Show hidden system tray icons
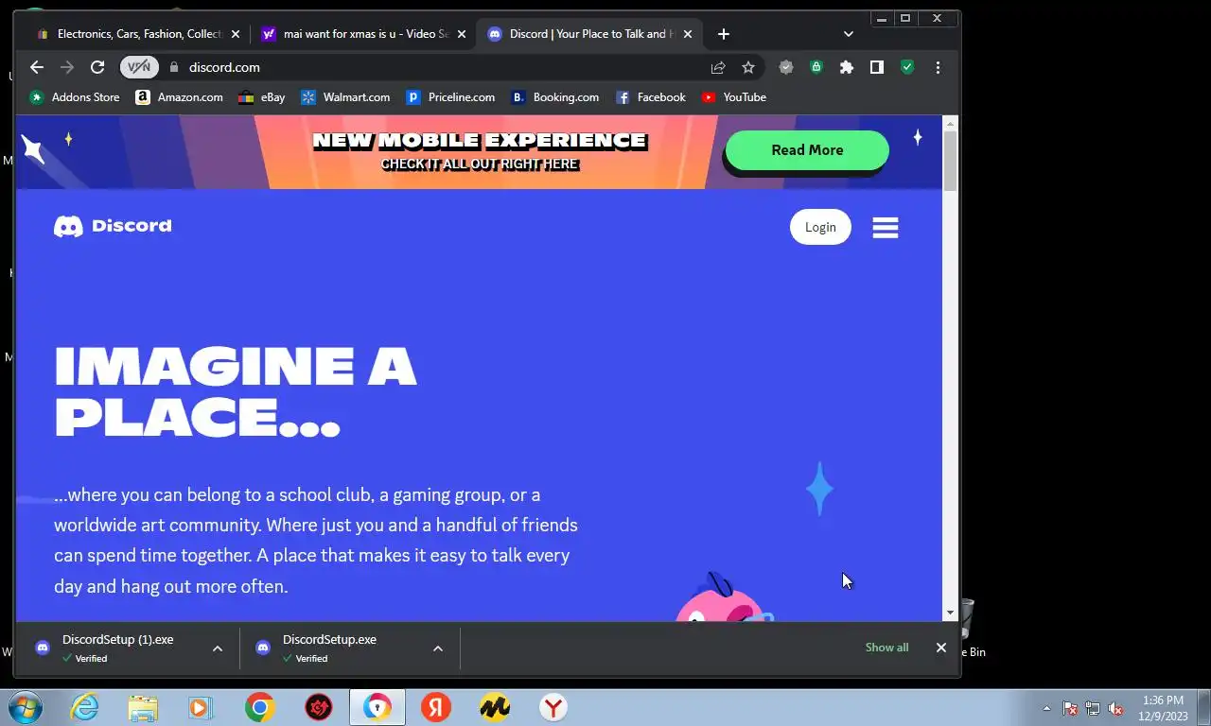Screen dimensions: 1211x726 1046,708
